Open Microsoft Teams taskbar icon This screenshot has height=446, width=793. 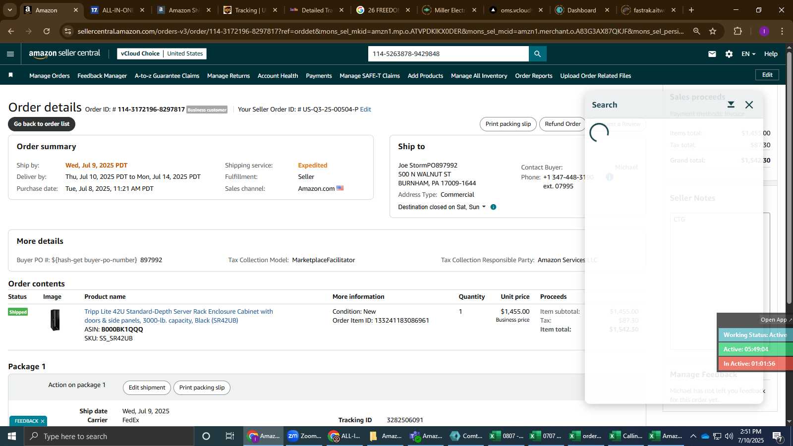point(426,436)
